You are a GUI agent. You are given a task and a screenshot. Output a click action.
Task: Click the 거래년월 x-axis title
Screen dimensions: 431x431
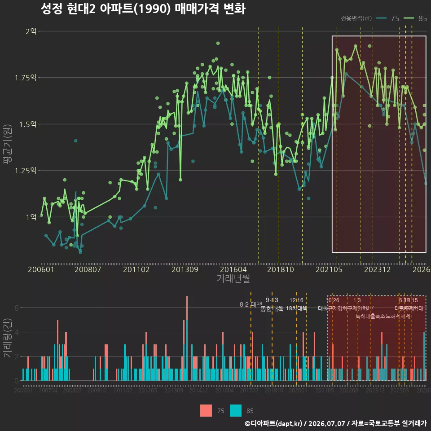click(x=233, y=278)
